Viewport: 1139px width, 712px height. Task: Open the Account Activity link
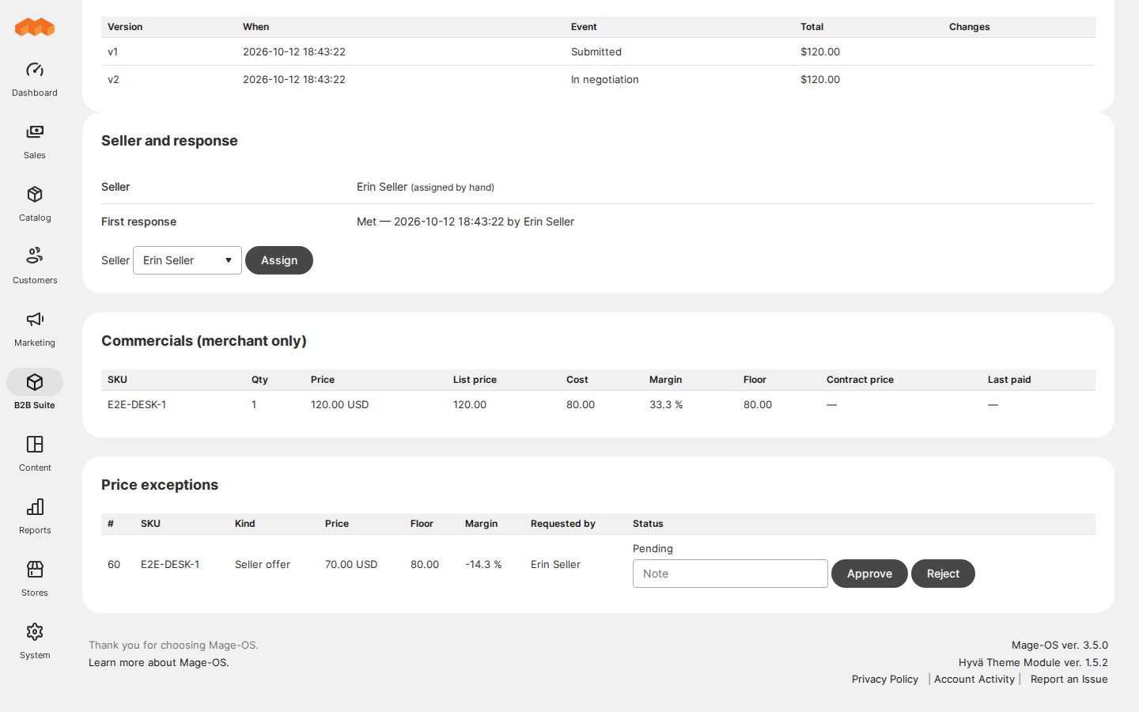(974, 680)
